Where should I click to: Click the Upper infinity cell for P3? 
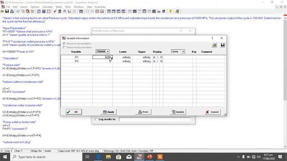(143, 61)
